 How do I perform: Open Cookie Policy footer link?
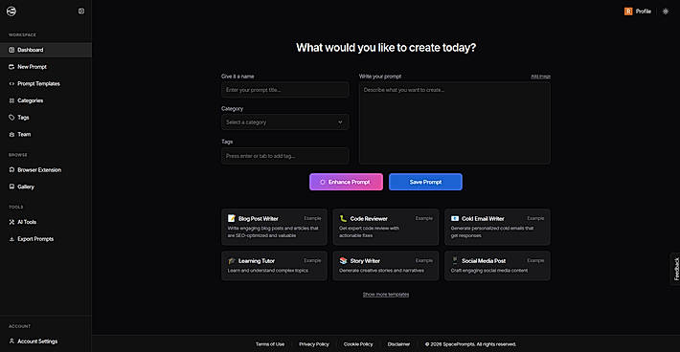click(358, 344)
